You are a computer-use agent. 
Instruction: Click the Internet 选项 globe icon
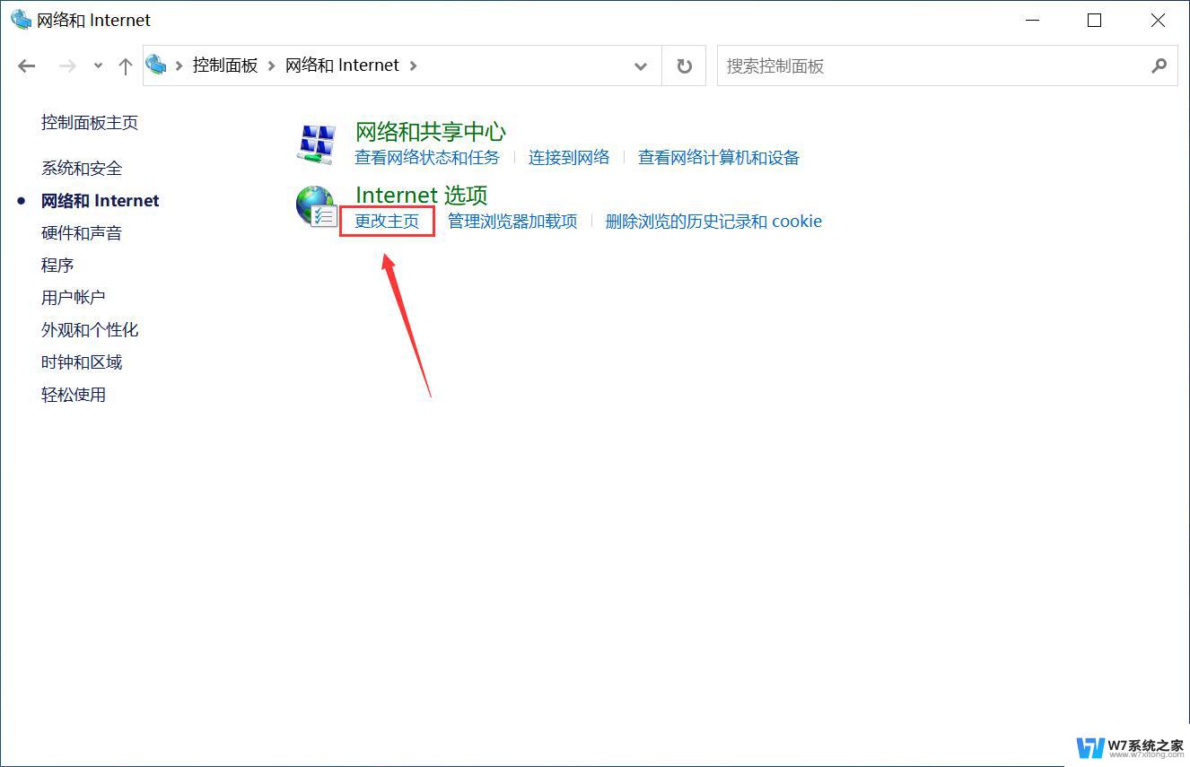tap(317, 206)
